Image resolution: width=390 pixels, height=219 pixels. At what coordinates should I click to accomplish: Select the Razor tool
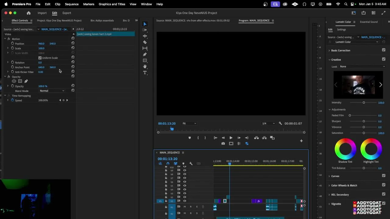click(x=145, y=42)
